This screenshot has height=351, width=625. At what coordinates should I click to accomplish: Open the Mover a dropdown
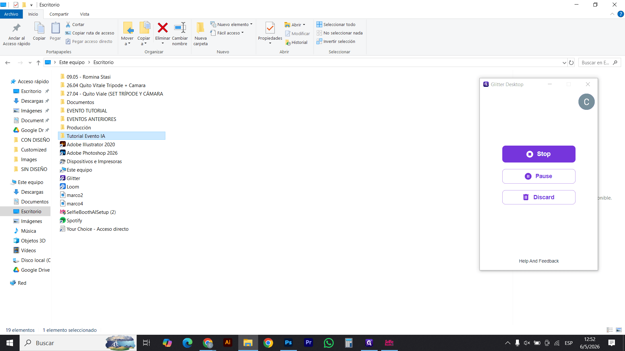(x=127, y=41)
